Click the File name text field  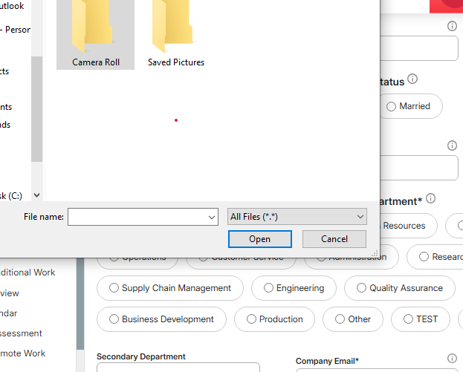click(x=137, y=217)
